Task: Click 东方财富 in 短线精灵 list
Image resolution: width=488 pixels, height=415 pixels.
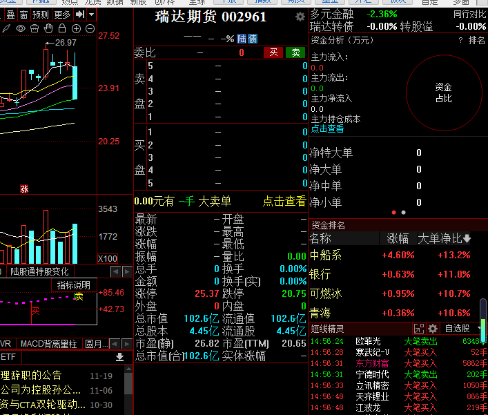Action: pos(372,363)
